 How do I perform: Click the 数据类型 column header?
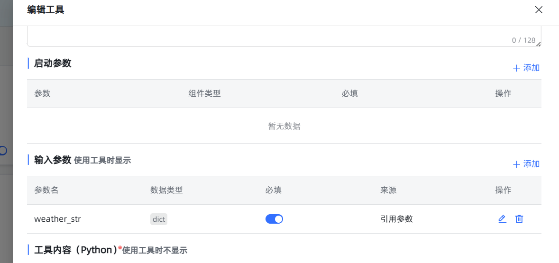point(166,190)
